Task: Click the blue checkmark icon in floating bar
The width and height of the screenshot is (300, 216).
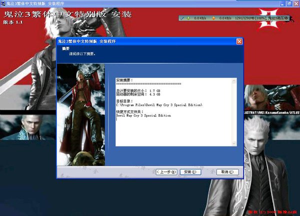Action: pyautogui.click(x=182, y=18)
